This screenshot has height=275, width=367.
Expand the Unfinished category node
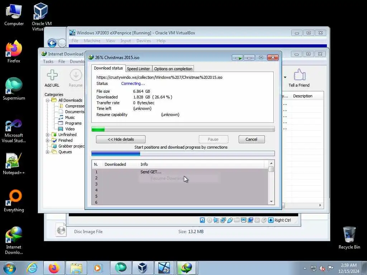[x=48, y=135]
